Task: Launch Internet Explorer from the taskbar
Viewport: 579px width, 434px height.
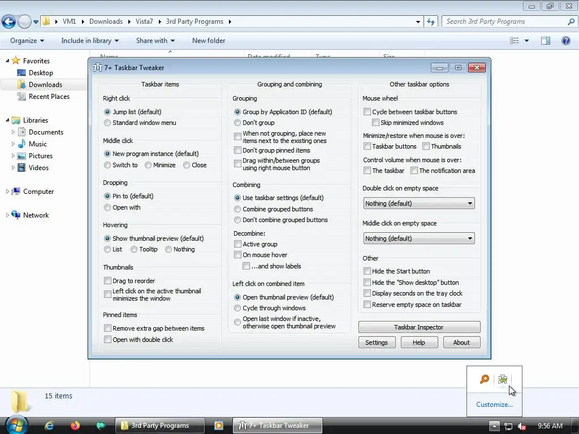Action: [x=49, y=426]
